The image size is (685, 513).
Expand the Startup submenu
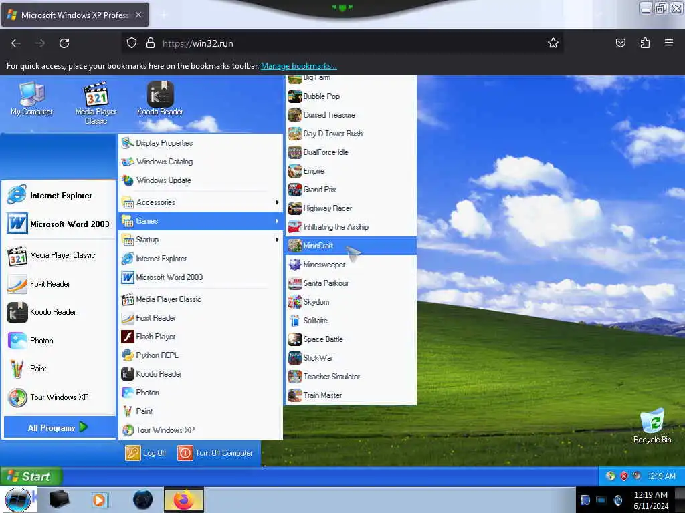point(201,240)
